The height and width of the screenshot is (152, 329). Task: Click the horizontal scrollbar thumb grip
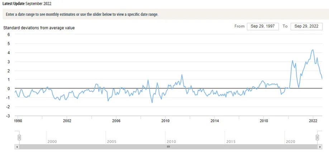pyautogui.click(x=168, y=147)
